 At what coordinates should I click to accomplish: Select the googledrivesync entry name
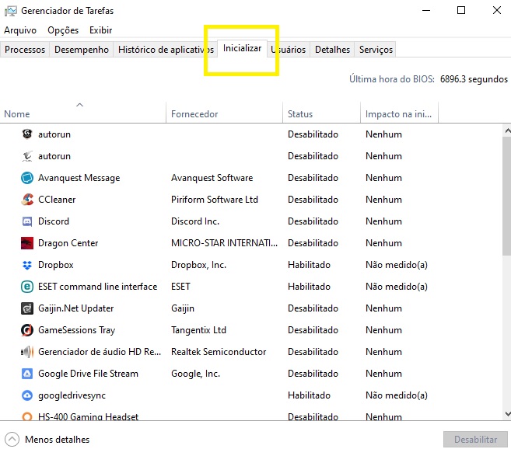click(x=72, y=395)
